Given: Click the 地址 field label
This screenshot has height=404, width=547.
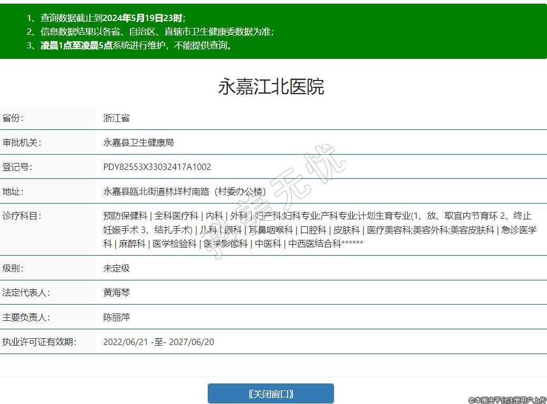Looking at the screenshot, I should point(13,191).
